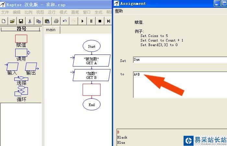Open the 视图 menu in Raptor
The height and width of the screenshot is (146, 227).
pos(40,12)
